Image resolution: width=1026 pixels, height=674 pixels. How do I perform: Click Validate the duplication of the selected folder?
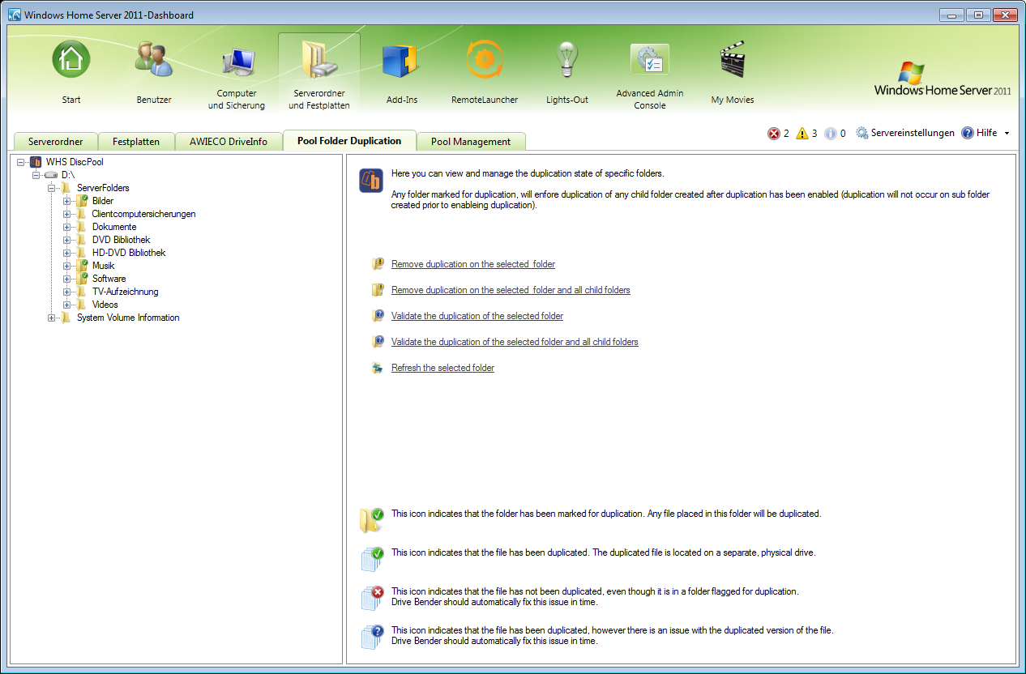point(477,316)
